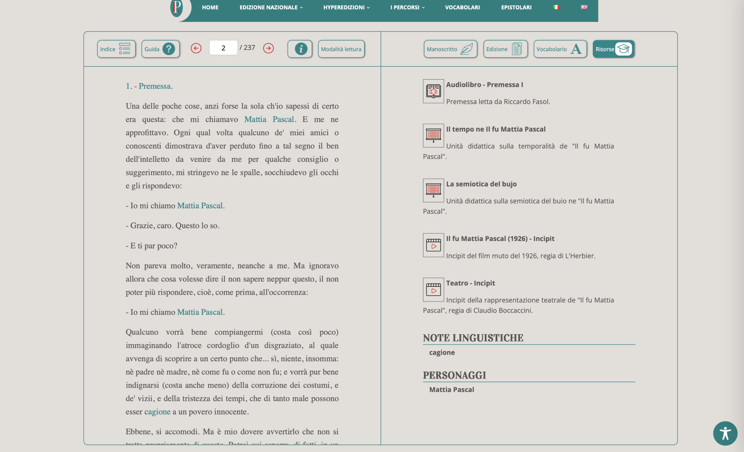This screenshot has height=452, width=744.
Task: Go to next page with right arrow
Action: (268, 48)
